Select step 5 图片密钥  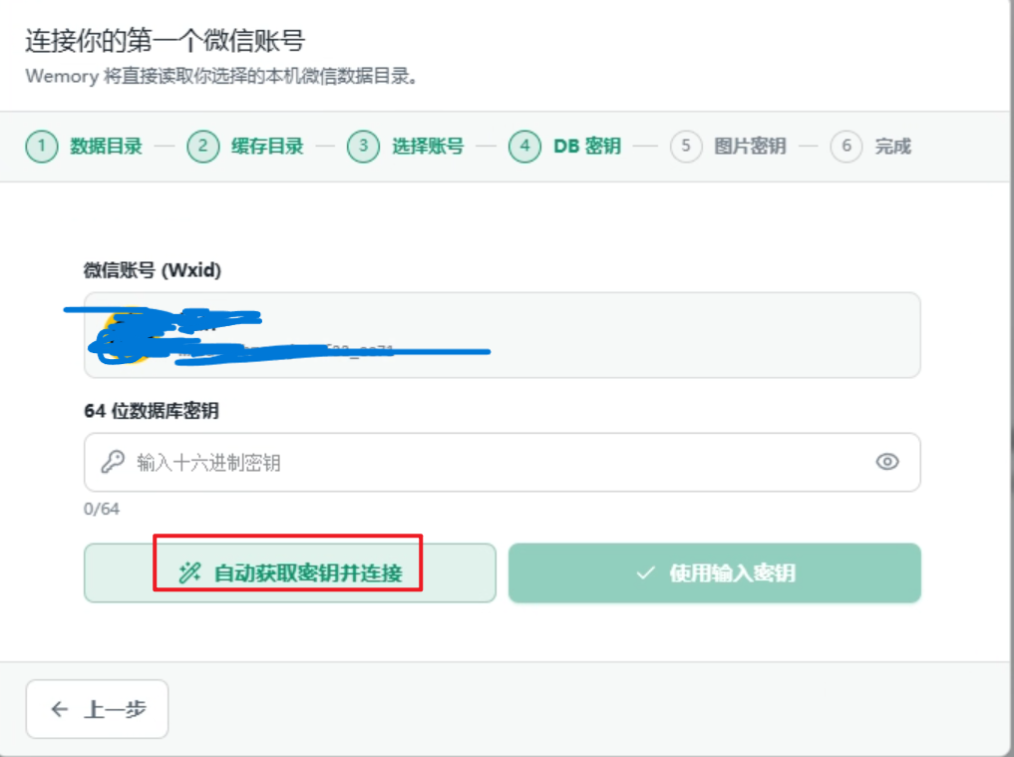tap(728, 147)
